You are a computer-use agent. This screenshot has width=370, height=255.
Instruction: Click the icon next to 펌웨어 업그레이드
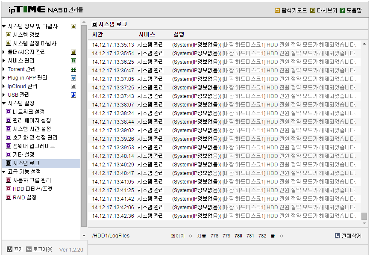coord(9,146)
